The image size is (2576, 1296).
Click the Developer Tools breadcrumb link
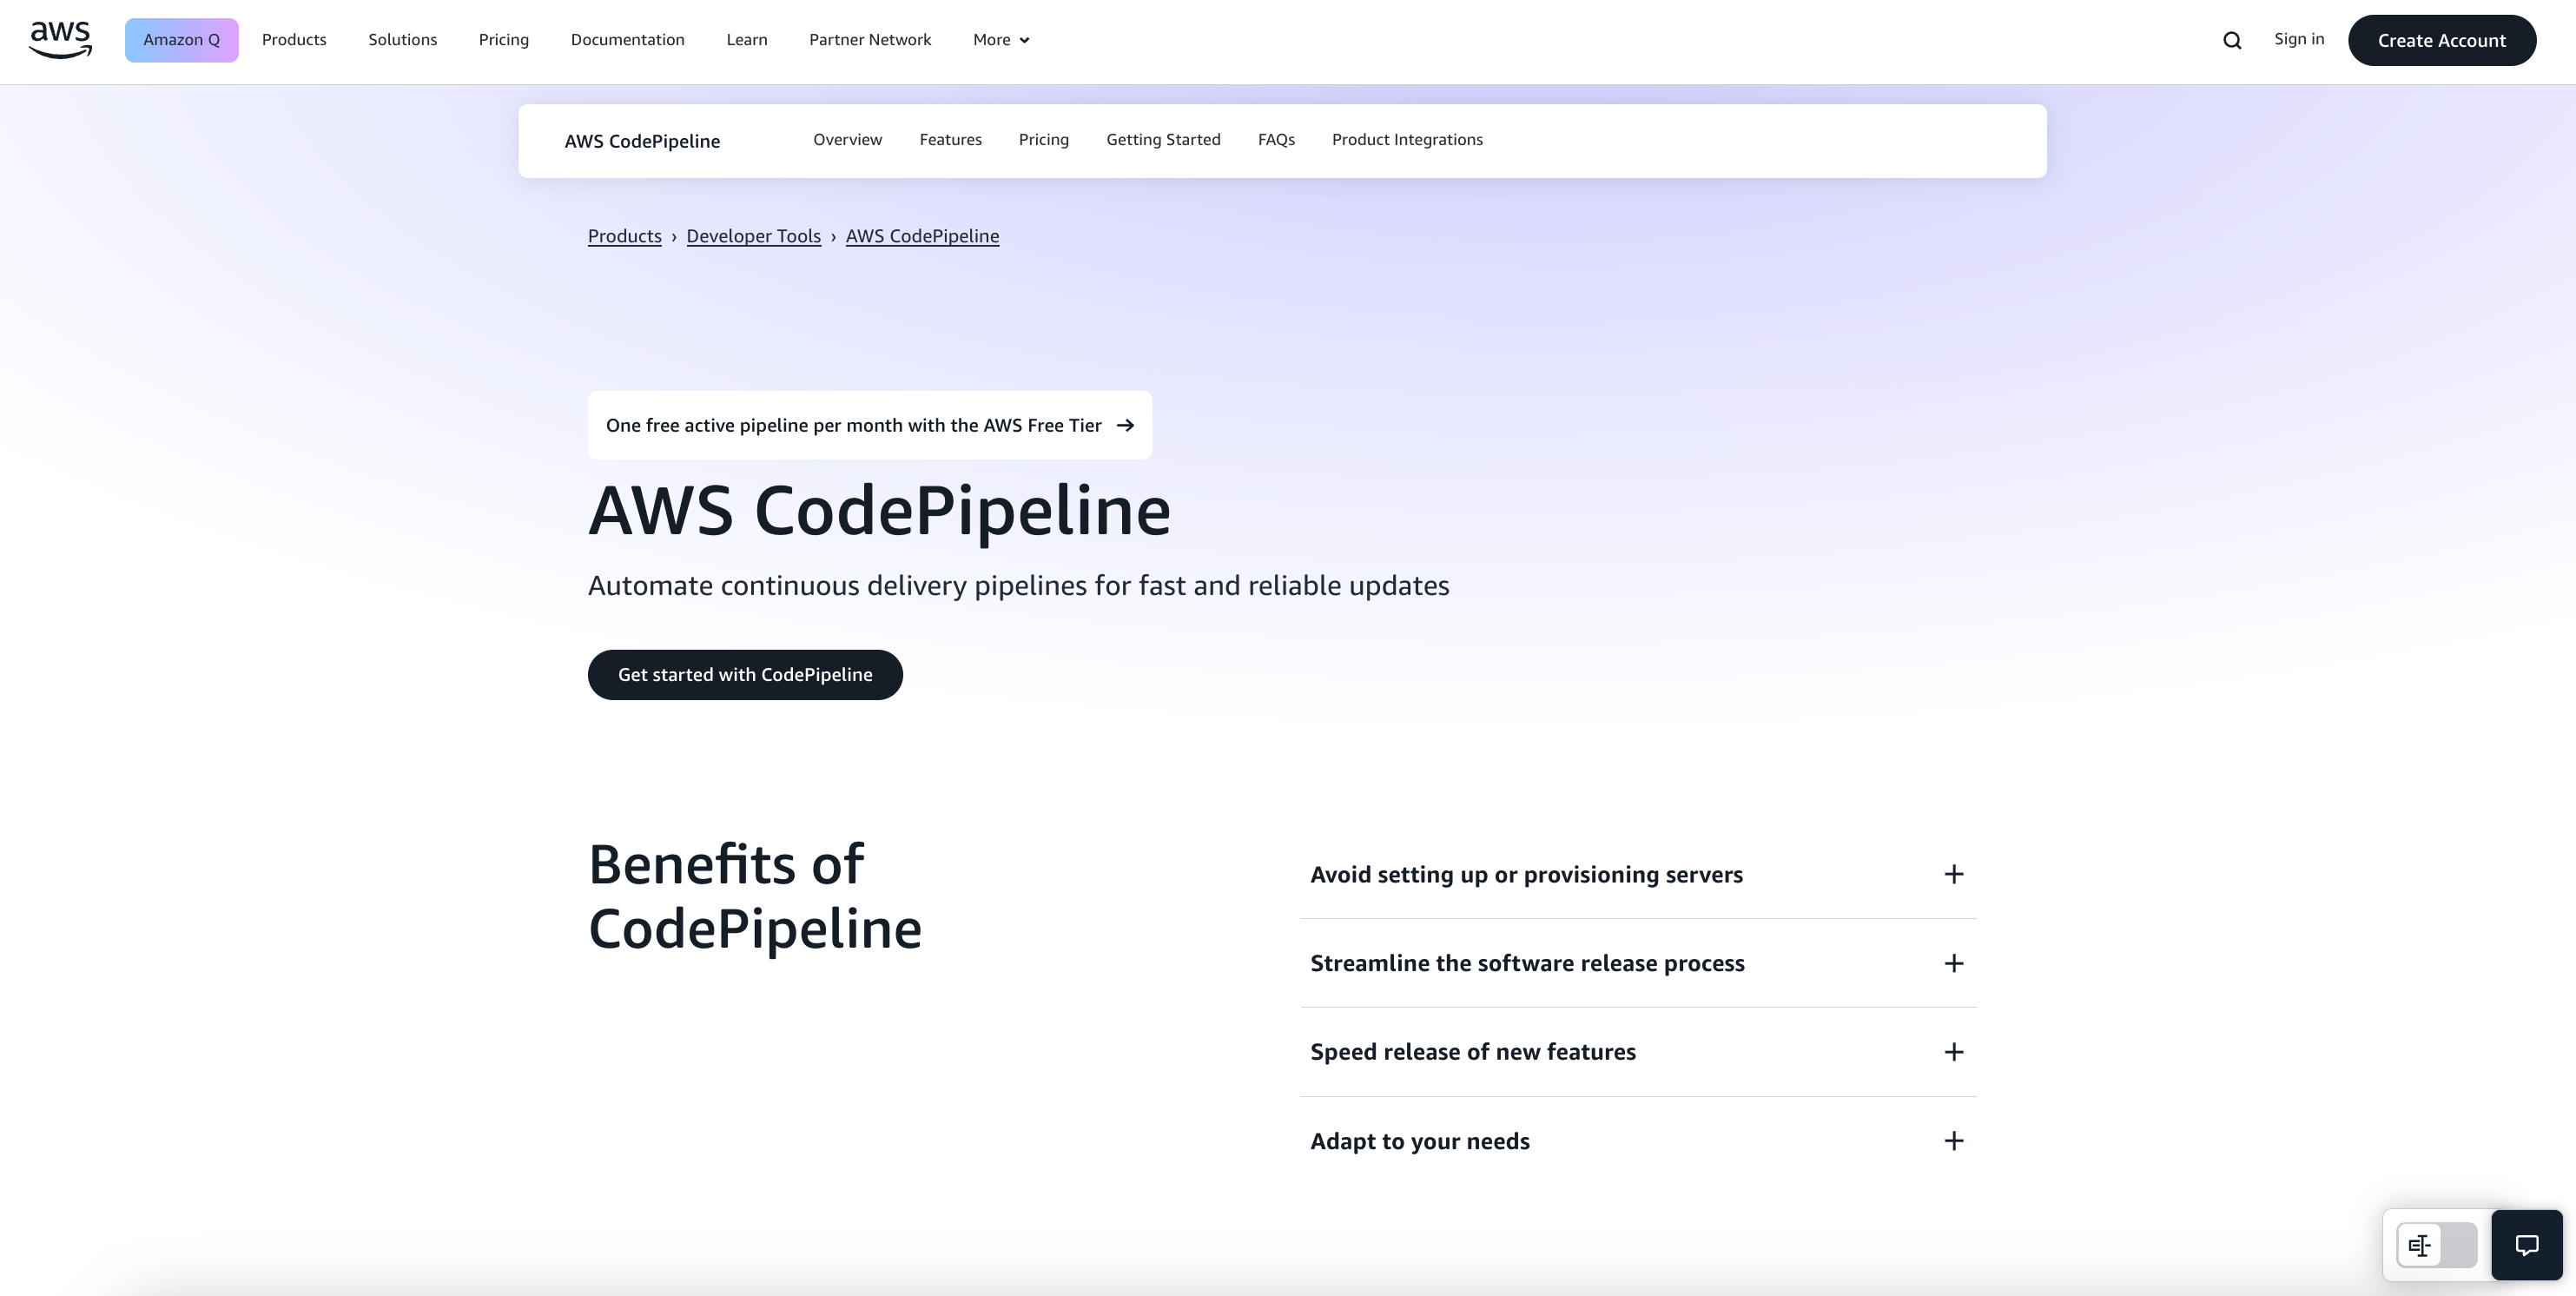click(x=753, y=236)
